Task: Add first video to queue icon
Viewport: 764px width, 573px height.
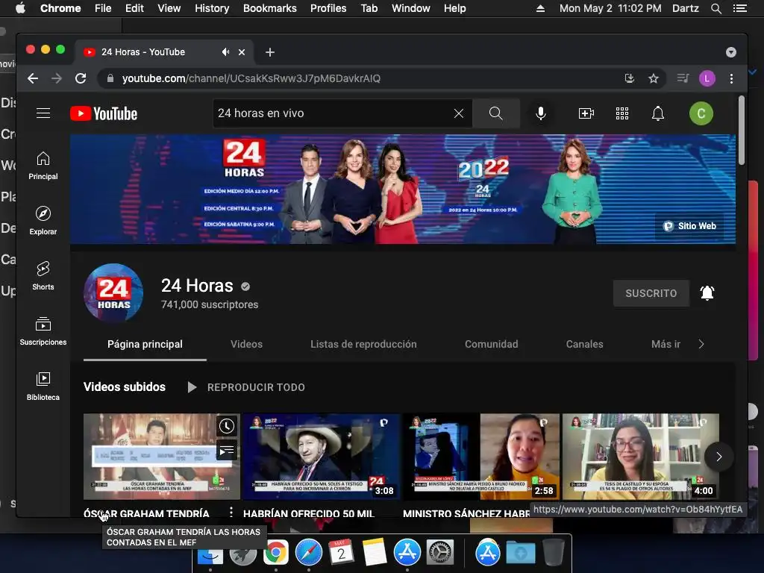Action: coord(227,451)
